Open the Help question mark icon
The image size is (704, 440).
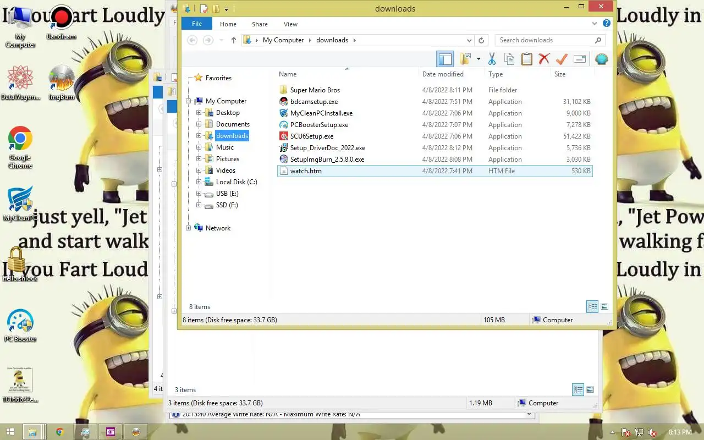606,24
